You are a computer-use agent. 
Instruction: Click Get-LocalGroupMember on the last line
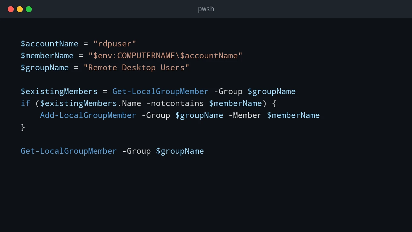pyautogui.click(x=69, y=151)
